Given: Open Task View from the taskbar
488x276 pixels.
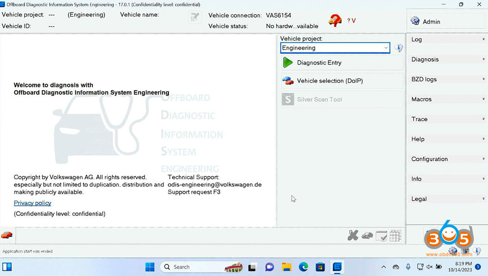Looking at the screenshot, I should point(252,267).
